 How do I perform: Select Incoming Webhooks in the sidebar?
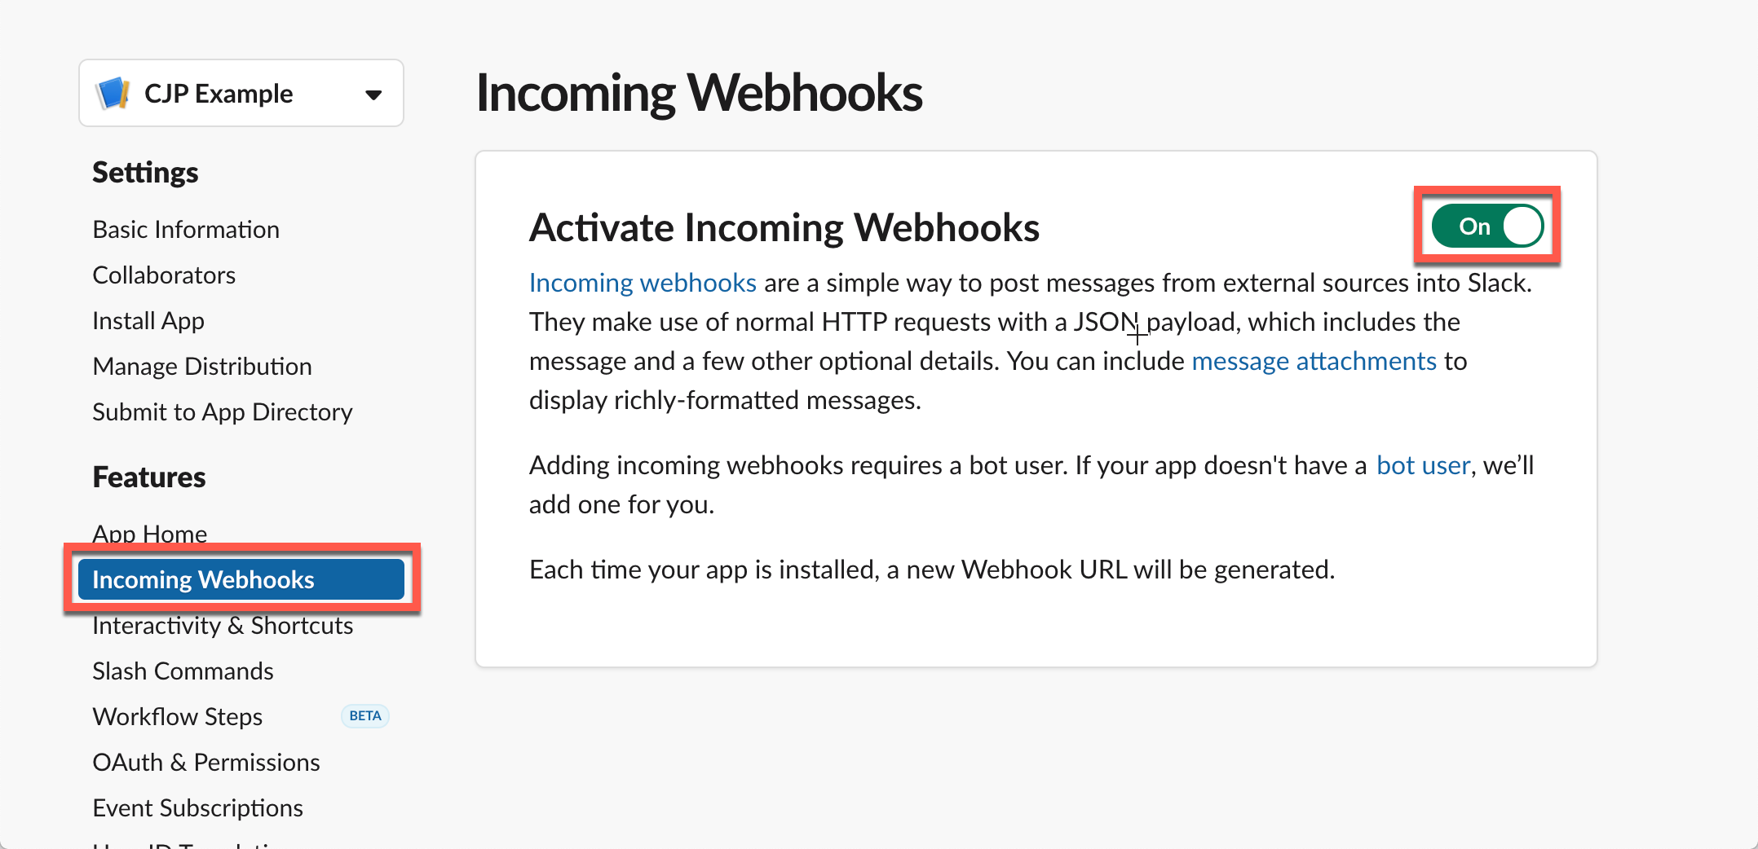coord(203,579)
